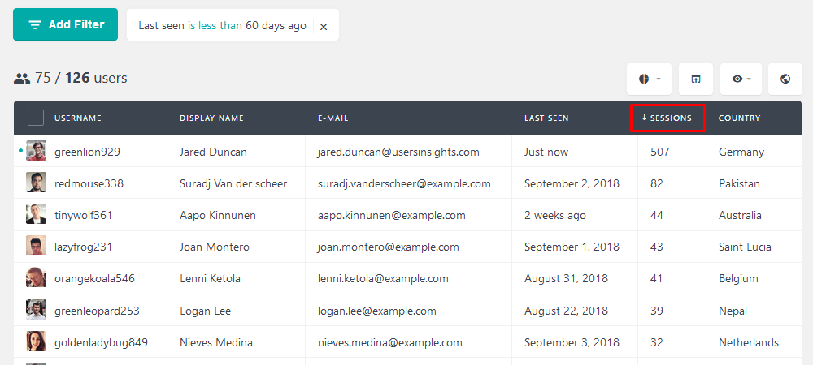This screenshot has width=813, height=365.
Task: Click the email jared.duncan@usersinsights.com
Action: click(x=398, y=152)
